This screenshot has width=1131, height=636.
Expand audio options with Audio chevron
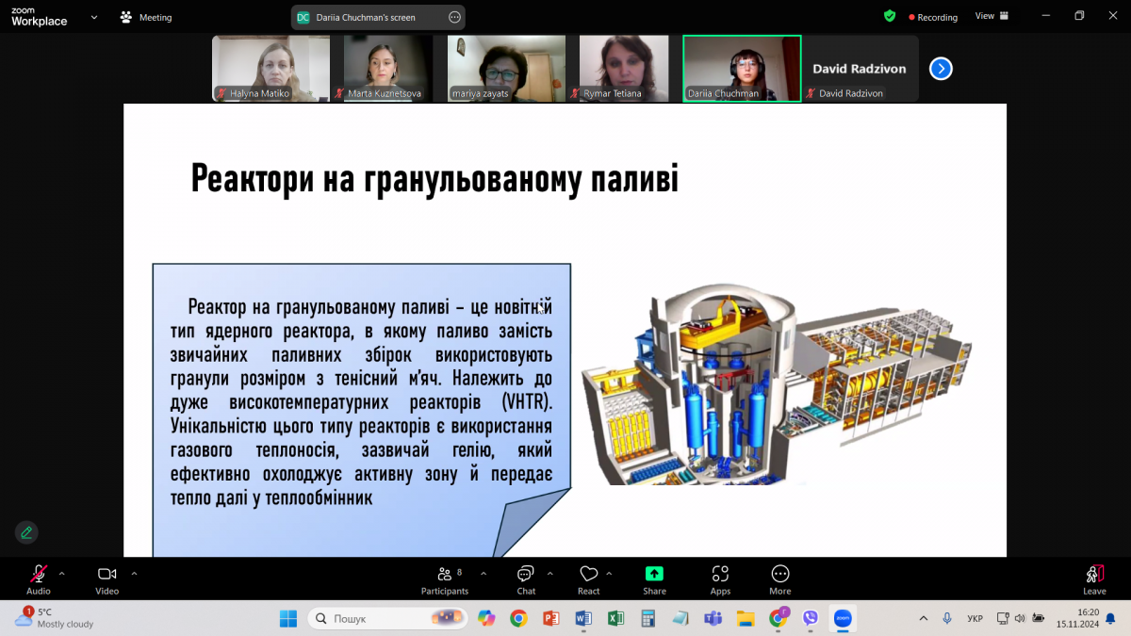click(63, 573)
